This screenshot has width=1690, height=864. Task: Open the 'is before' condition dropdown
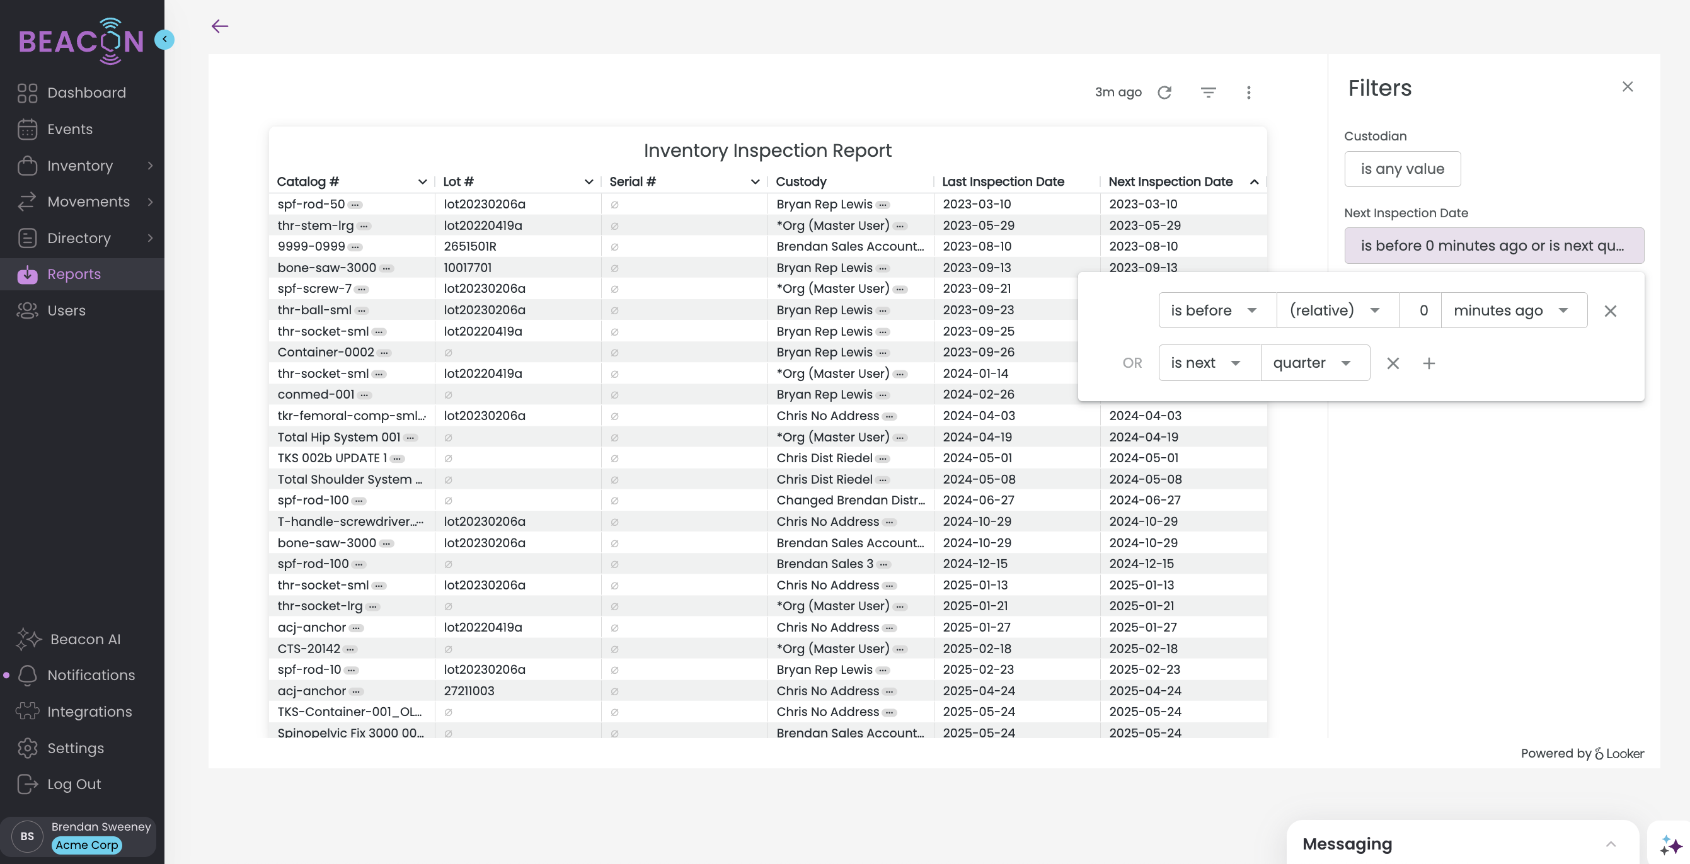click(x=1214, y=310)
